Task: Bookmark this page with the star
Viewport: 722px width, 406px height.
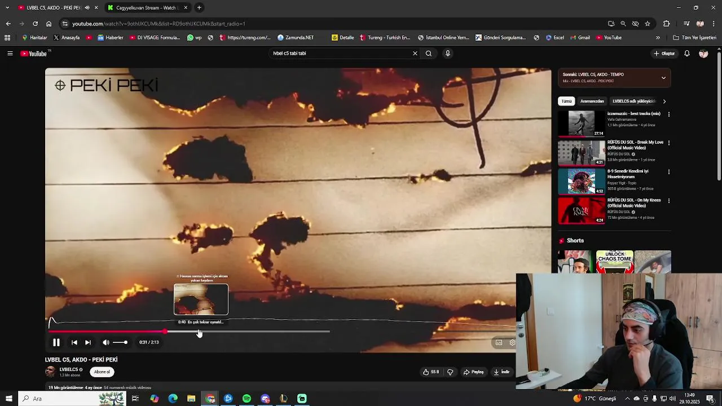Action: pyautogui.click(x=648, y=24)
